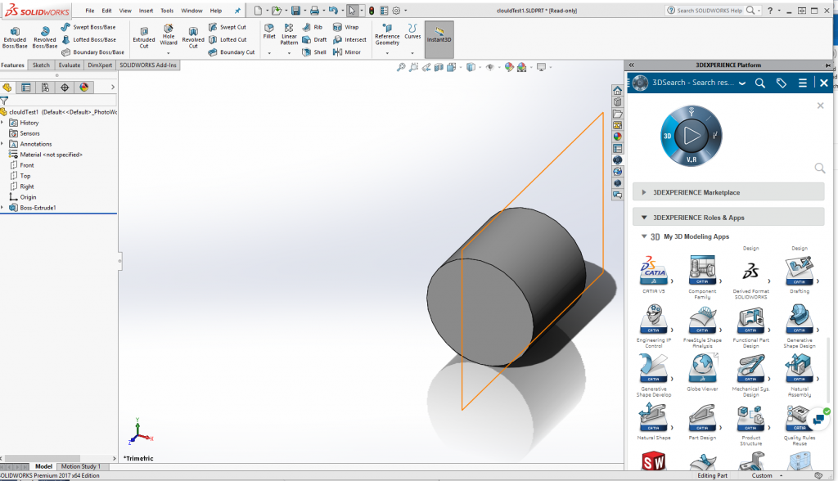Open the Hide/Show Items eye control
Viewport: 838px width, 481px height.
click(492, 67)
